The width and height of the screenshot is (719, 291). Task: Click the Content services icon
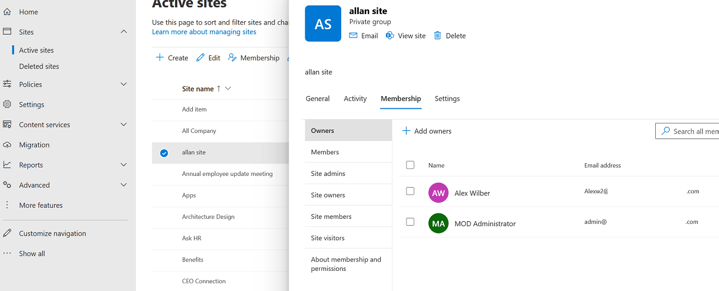coord(7,125)
